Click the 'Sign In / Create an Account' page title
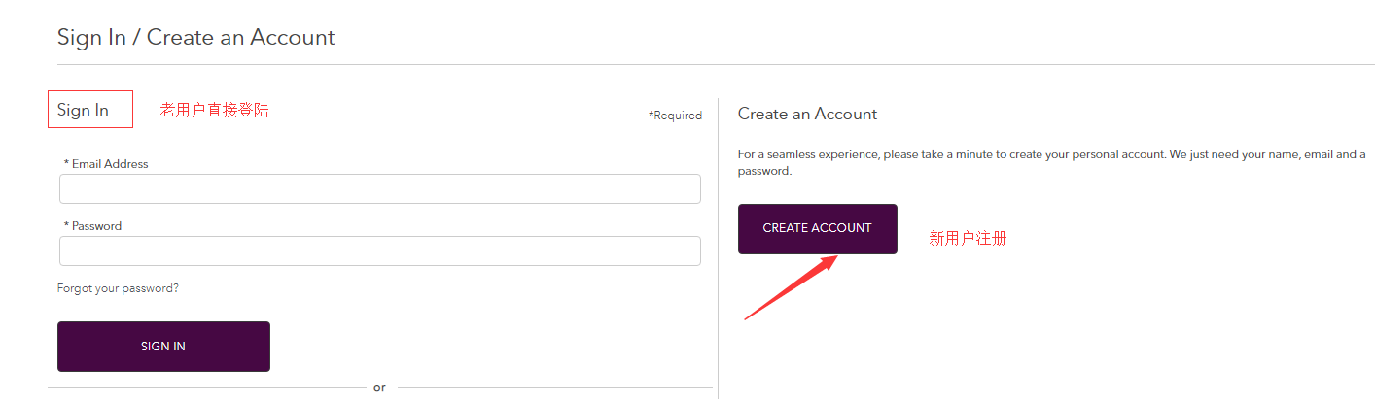 [x=195, y=38]
